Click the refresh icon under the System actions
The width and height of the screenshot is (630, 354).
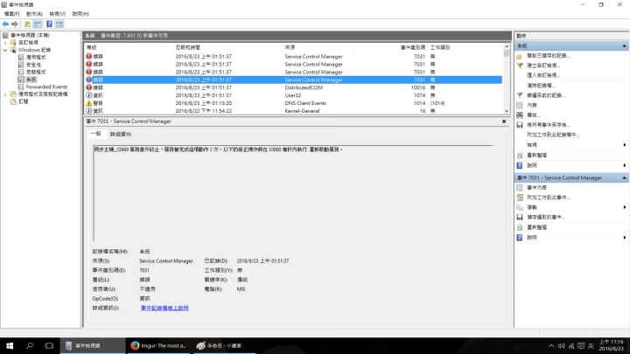(520, 155)
